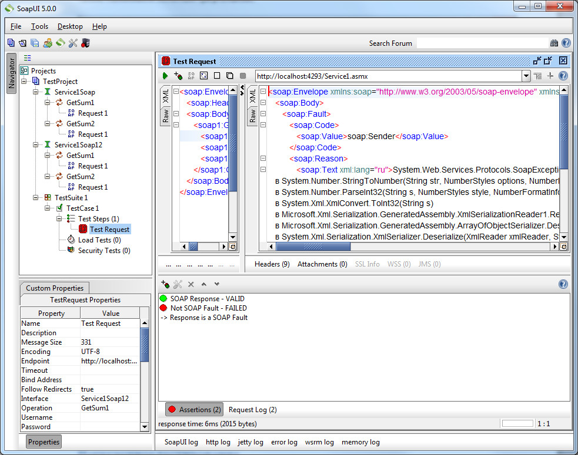The height and width of the screenshot is (455, 578).
Task: Open the community forum people icon
Action: [48, 43]
